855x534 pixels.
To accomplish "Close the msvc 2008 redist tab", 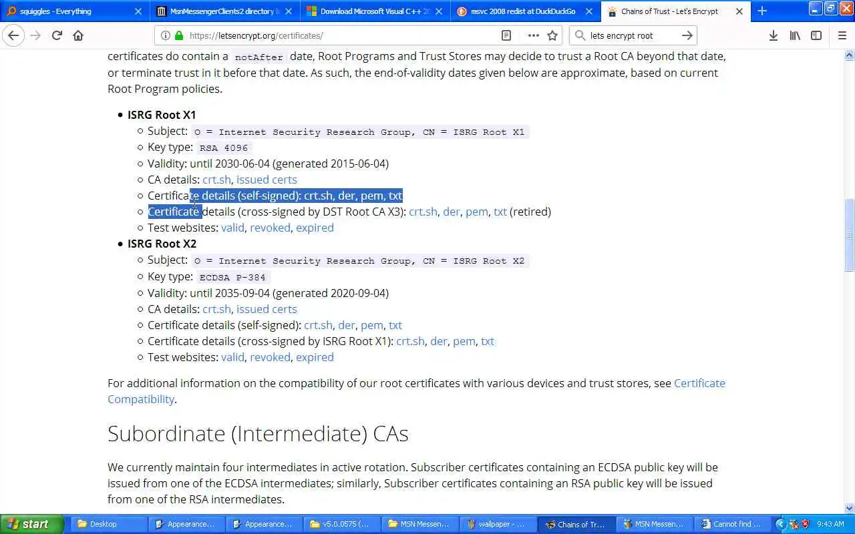I will click(x=589, y=11).
